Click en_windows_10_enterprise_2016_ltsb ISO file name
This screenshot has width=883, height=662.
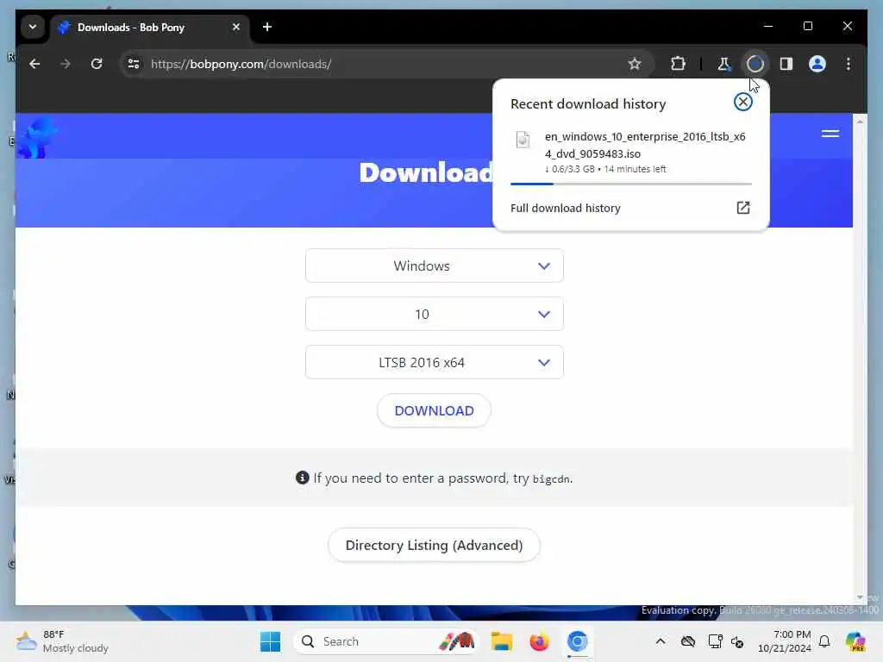[x=645, y=145]
